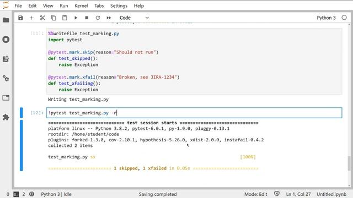This screenshot has width=353, height=198.
Task: Open the Property Inspector gears icon
Action: pos(6,78)
